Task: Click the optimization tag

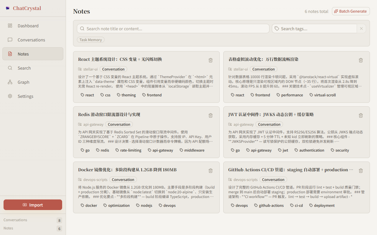Action: (x=117, y=205)
